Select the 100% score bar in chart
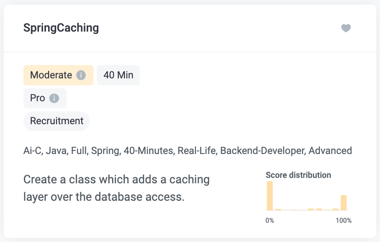 [344, 203]
